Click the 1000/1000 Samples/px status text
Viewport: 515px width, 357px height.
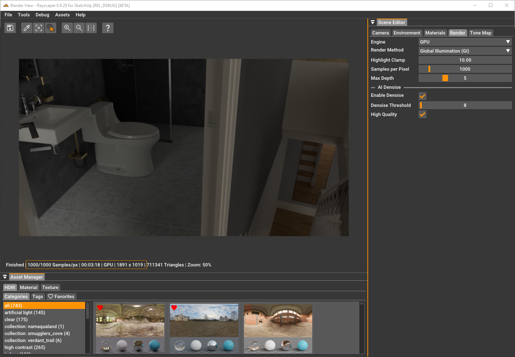[x=53, y=265]
